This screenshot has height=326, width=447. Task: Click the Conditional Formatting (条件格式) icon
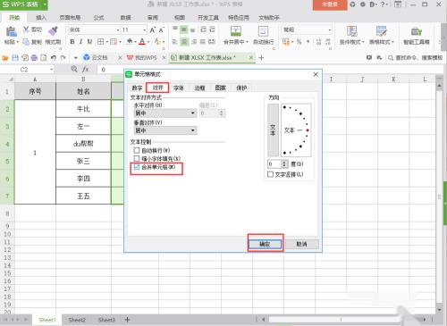pyautogui.click(x=351, y=31)
